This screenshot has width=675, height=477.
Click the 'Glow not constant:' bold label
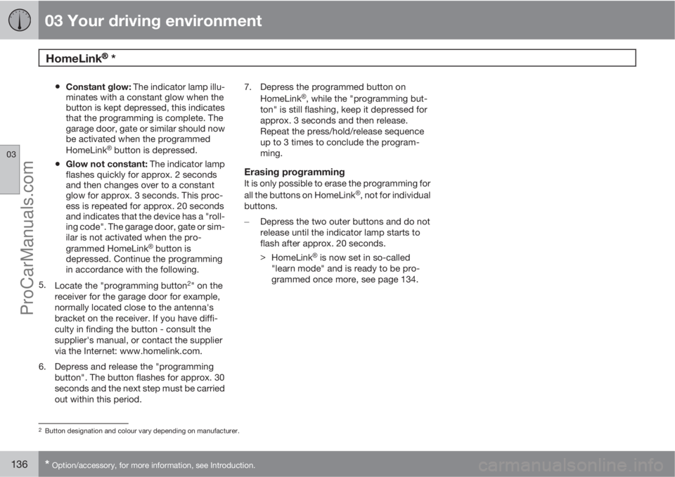[106, 164]
